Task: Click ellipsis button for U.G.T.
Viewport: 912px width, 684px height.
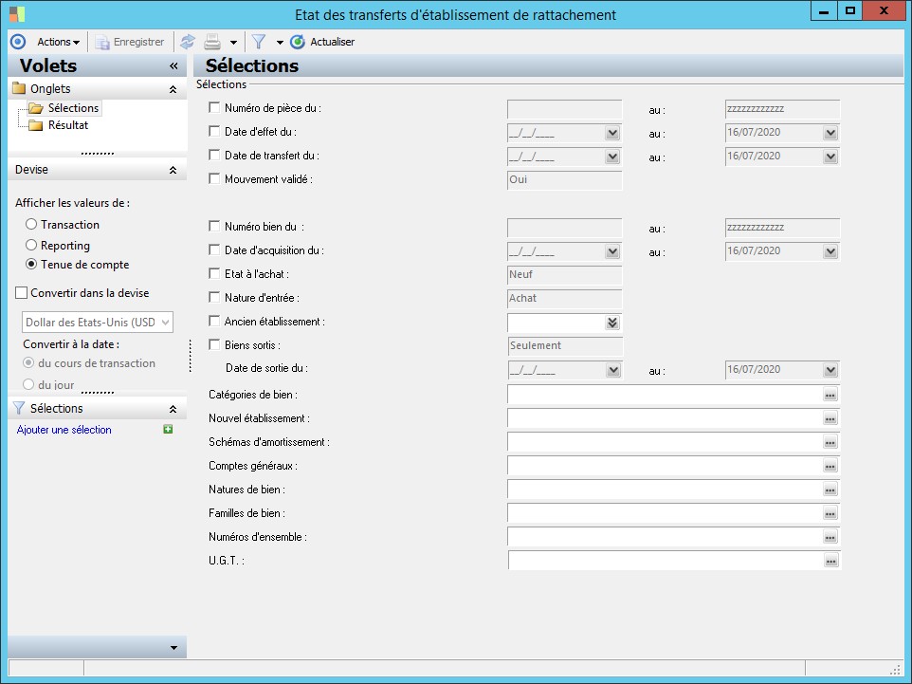Action: click(x=830, y=562)
